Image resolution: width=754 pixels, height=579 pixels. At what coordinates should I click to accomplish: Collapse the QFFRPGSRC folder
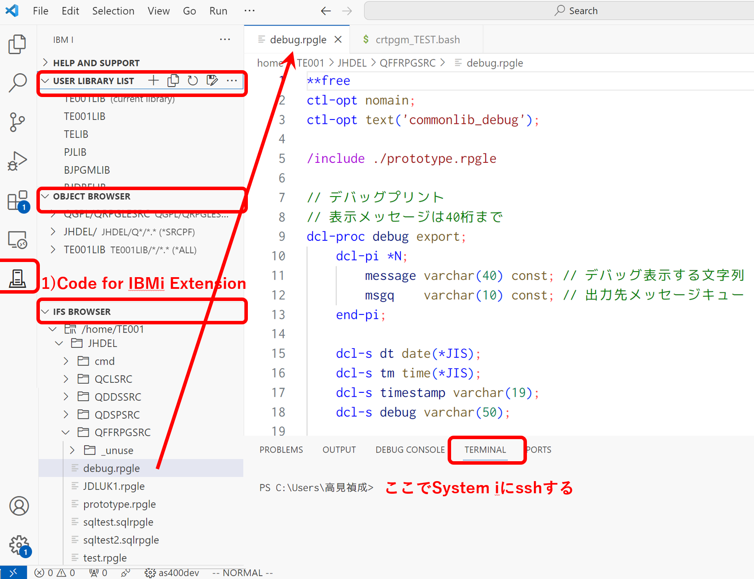pyautogui.click(x=66, y=432)
